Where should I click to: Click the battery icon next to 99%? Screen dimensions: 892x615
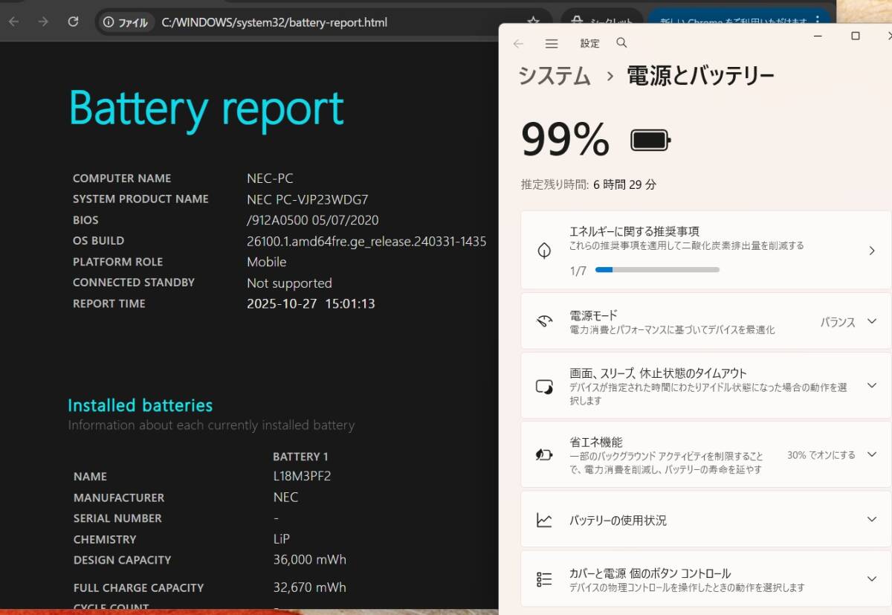point(650,138)
